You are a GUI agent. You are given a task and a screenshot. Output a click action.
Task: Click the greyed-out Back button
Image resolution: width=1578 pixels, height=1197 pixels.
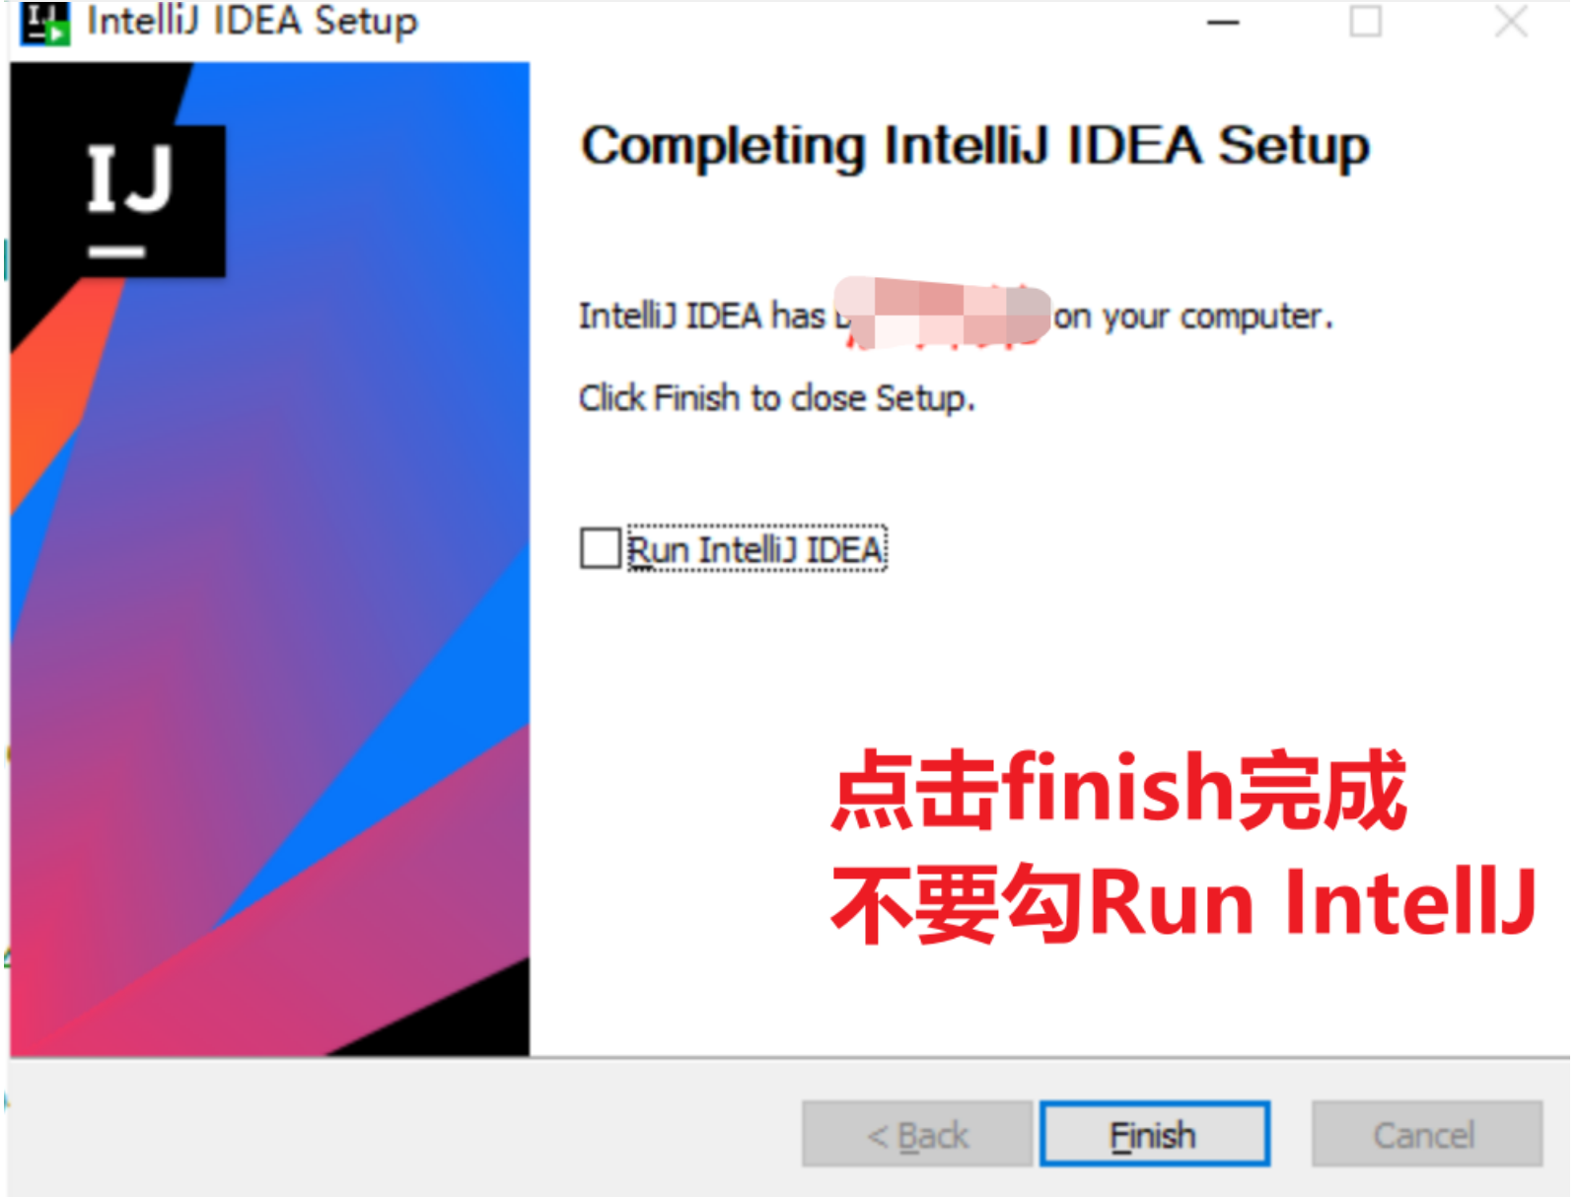917,1134
